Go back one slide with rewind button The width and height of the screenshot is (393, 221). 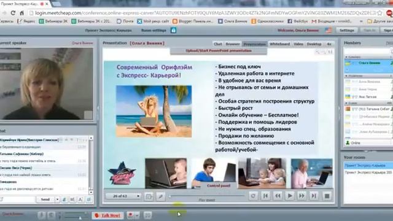(x=278, y=196)
